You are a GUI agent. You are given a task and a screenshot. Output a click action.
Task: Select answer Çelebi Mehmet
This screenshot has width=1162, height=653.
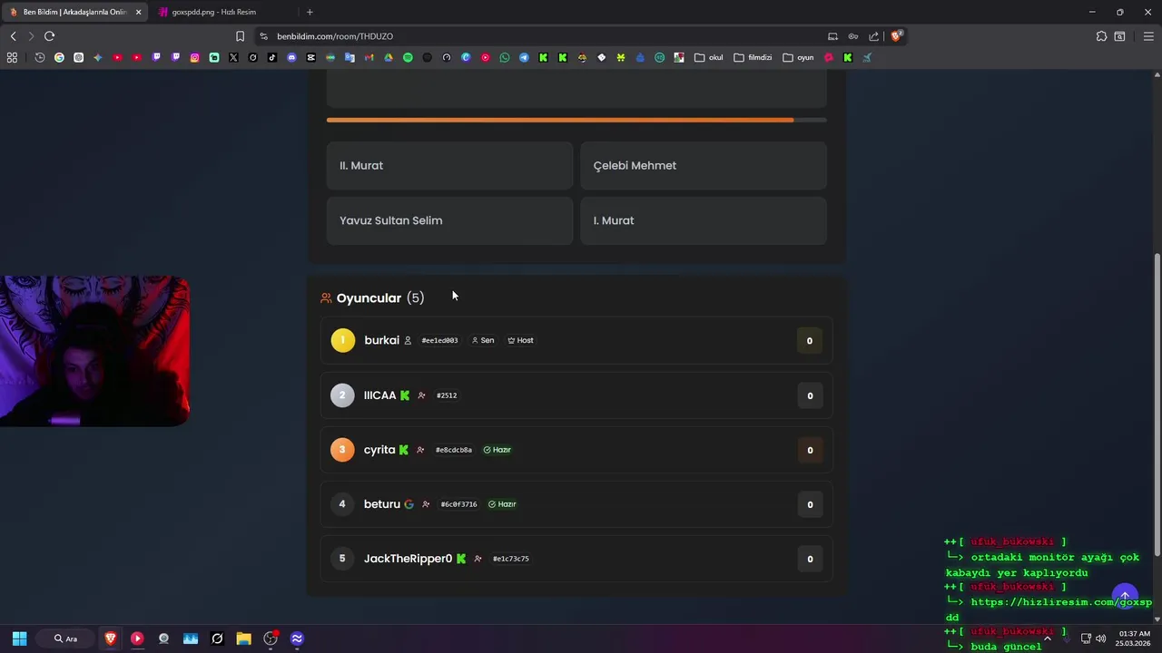point(704,165)
